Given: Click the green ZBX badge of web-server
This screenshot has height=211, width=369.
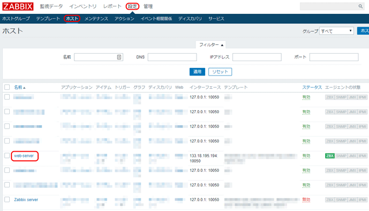Looking at the screenshot, I should click(x=330, y=156).
